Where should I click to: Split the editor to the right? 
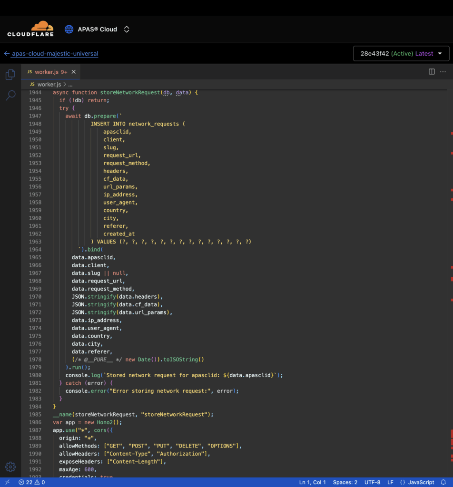pyautogui.click(x=432, y=72)
